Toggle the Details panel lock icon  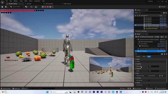(x=166, y=37)
